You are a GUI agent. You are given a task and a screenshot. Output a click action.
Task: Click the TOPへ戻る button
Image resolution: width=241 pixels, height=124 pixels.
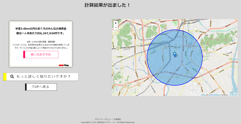[41, 87]
